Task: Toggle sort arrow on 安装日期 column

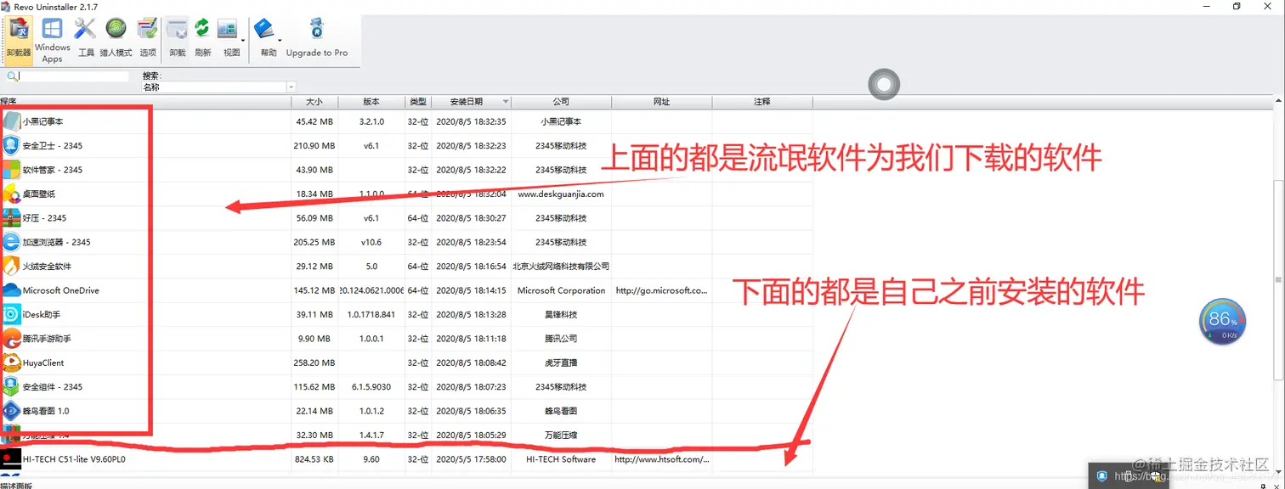Action: click(506, 102)
